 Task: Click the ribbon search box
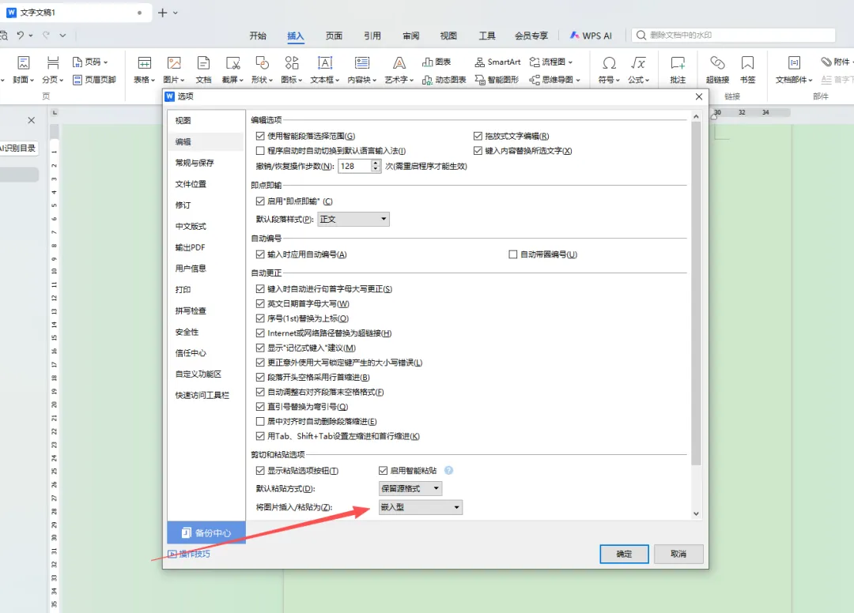733,36
